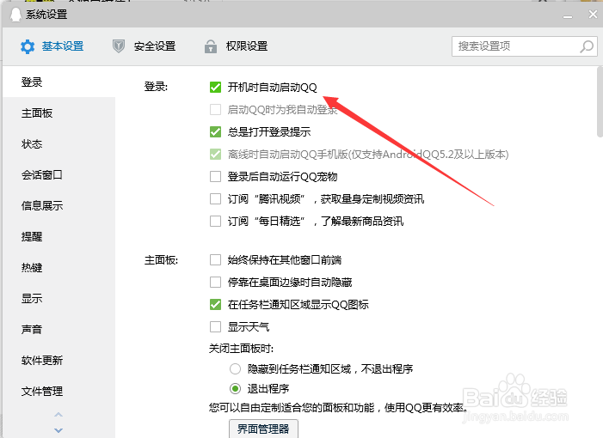Click the shield icon for 安全设置

[x=119, y=46]
